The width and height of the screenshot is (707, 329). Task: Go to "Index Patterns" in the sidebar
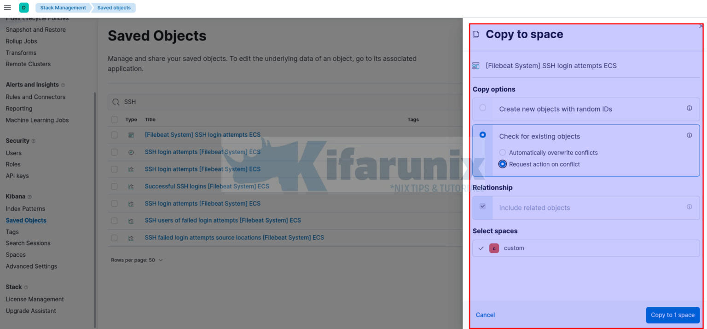(24, 208)
